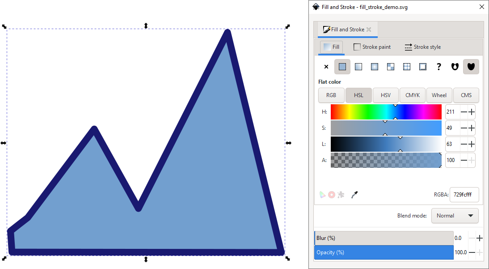Open the Blend mode dropdown
Viewport: 489px width, 269px height.
point(455,216)
